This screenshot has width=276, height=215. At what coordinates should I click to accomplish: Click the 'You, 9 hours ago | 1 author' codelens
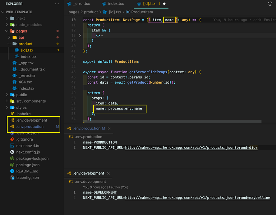(x=106, y=187)
